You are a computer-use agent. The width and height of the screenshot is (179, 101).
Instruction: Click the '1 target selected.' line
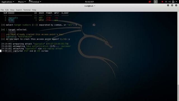(x=17, y=29)
